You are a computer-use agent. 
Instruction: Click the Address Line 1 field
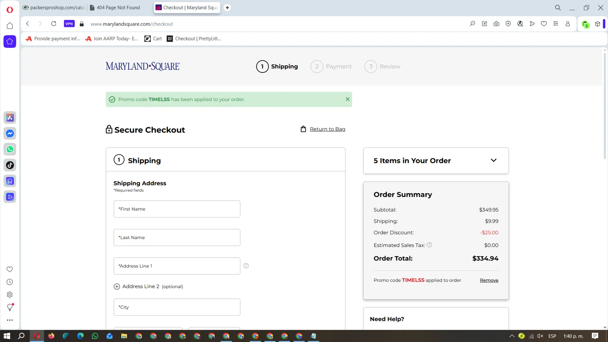[177, 266]
